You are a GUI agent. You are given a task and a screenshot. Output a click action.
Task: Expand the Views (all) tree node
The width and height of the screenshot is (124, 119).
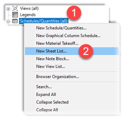coord(8,9)
